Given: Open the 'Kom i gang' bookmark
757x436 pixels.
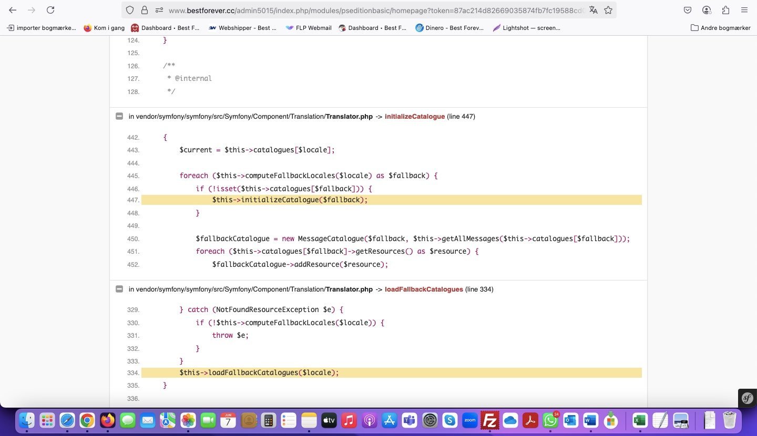Looking at the screenshot, I should tap(103, 28).
